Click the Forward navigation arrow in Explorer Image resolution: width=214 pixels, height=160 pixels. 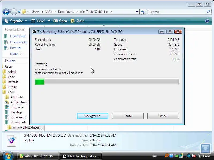point(14,12)
